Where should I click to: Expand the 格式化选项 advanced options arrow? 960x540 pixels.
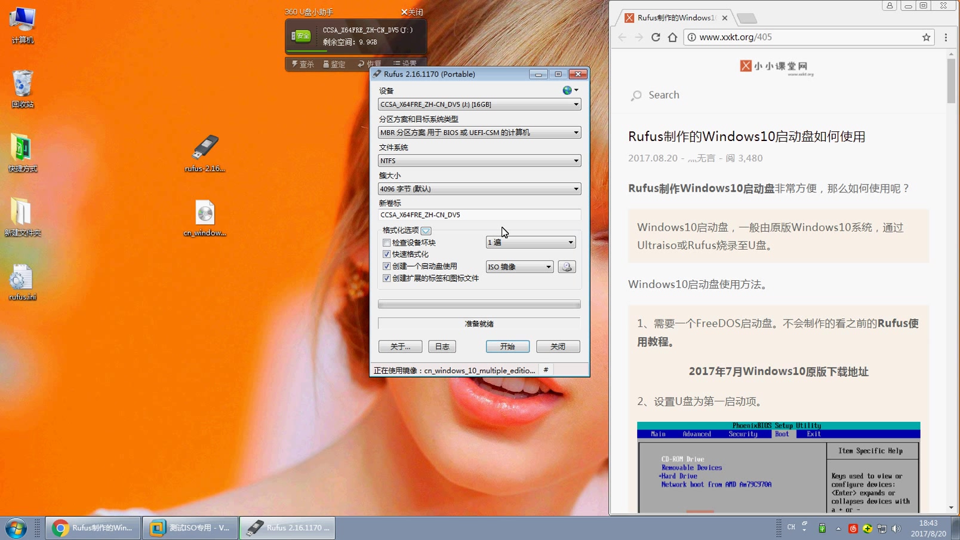pyautogui.click(x=426, y=231)
